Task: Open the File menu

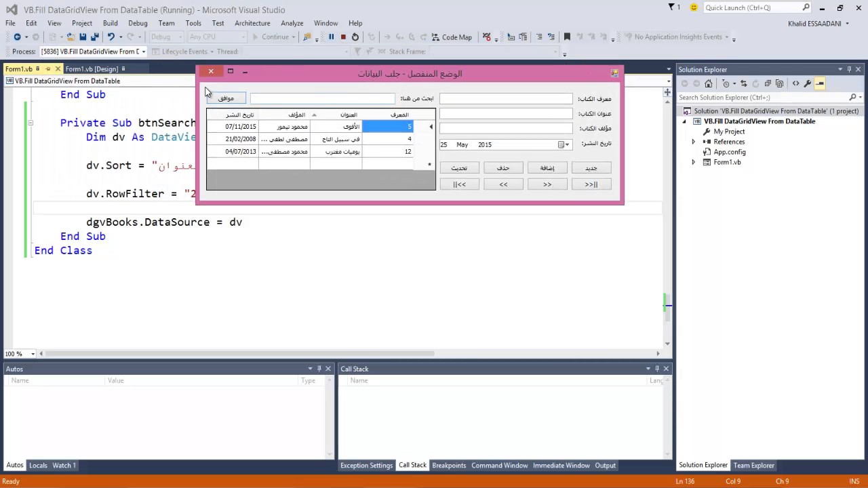Action: (10, 23)
